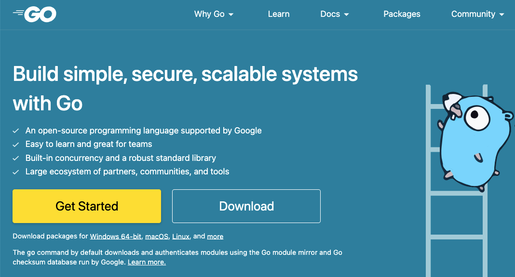Open the Linux download link
This screenshot has height=277, width=515.
[181, 237]
